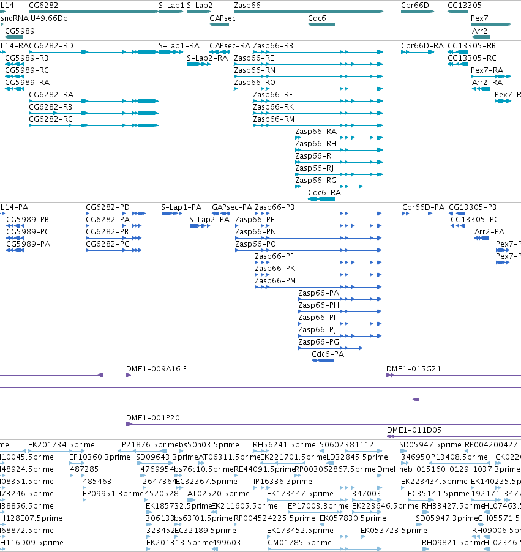The width and height of the screenshot is (521, 552).
Task: Select BAC clone DME1-011D05
Action: point(414,430)
